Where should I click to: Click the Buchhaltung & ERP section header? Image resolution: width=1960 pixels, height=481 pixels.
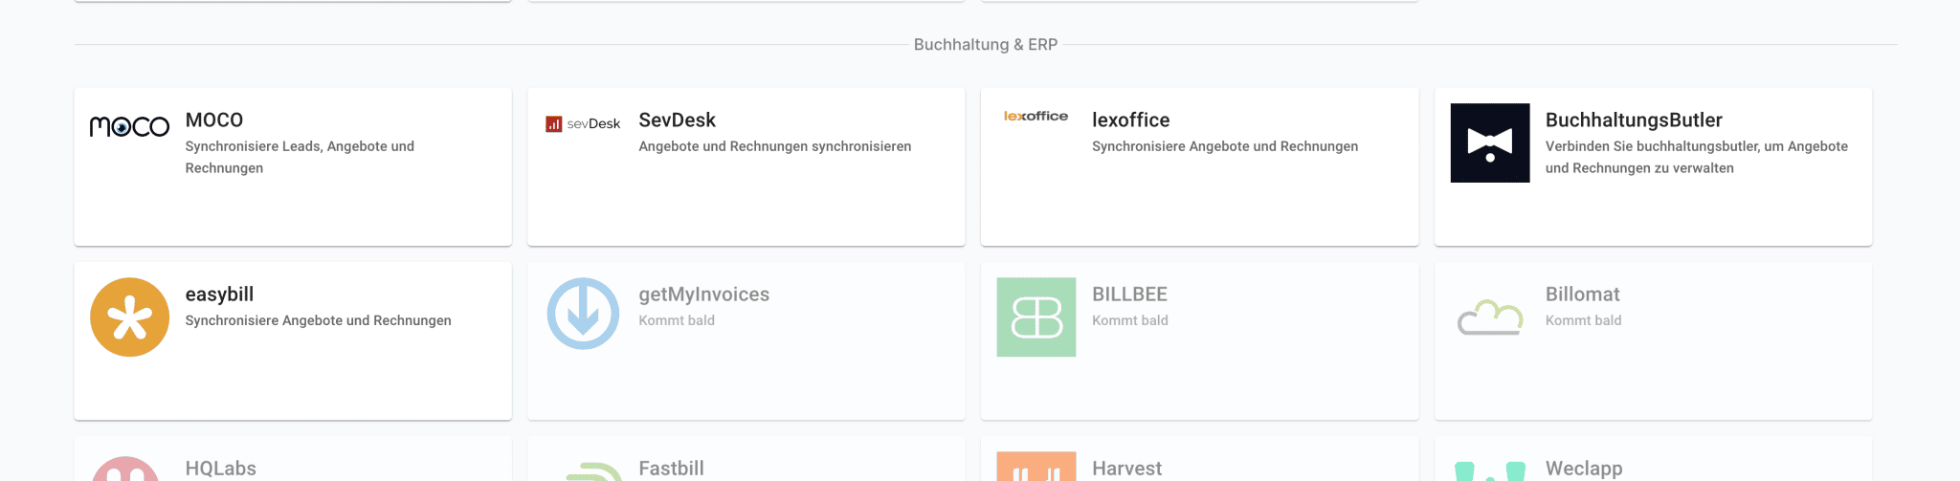tap(985, 45)
